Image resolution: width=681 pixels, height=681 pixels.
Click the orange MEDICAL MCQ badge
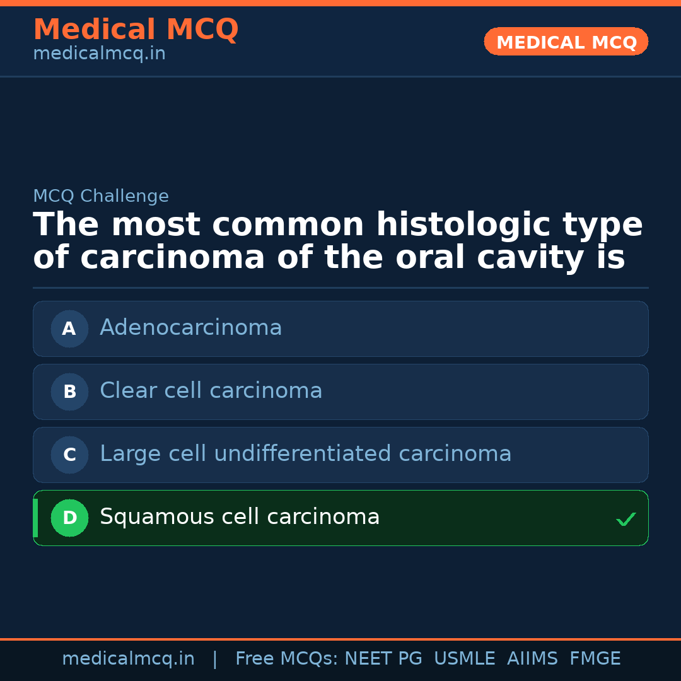(566, 42)
